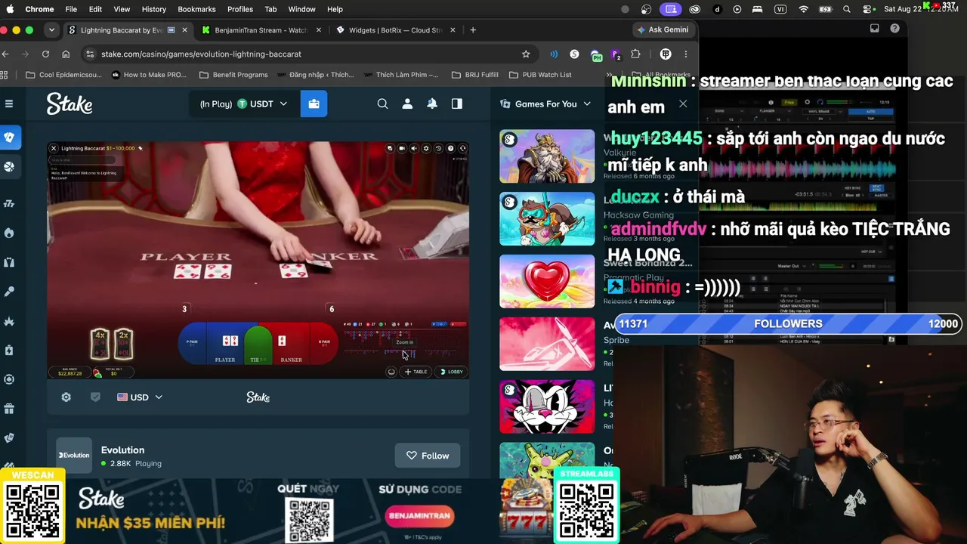Image resolution: width=967 pixels, height=544 pixels.
Task: Open the Sweet Bonanza heart game thumbnail
Action: click(x=547, y=281)
